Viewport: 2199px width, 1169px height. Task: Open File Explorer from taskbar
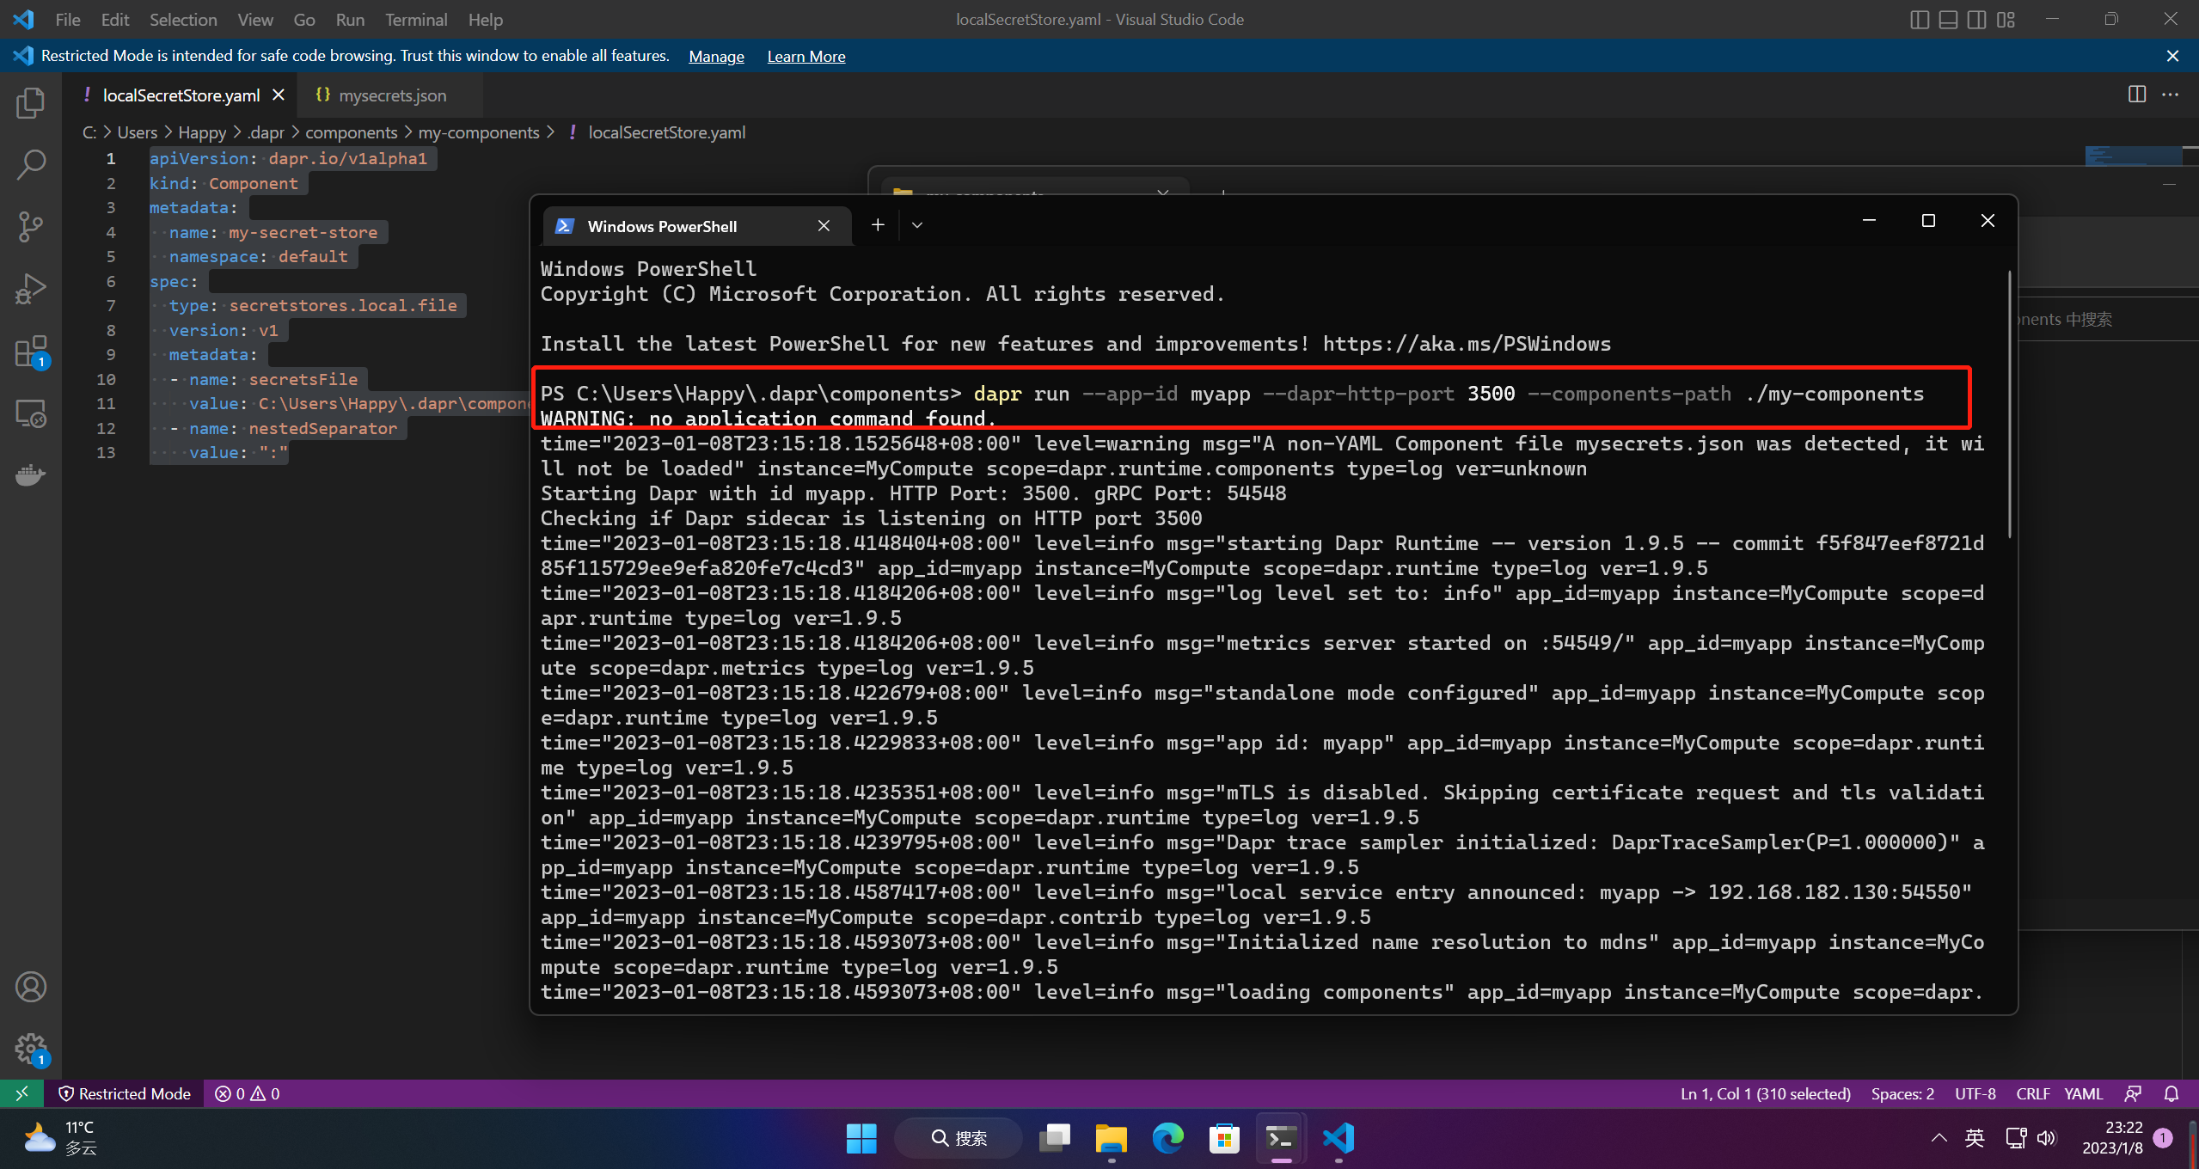point(1112,1138)
